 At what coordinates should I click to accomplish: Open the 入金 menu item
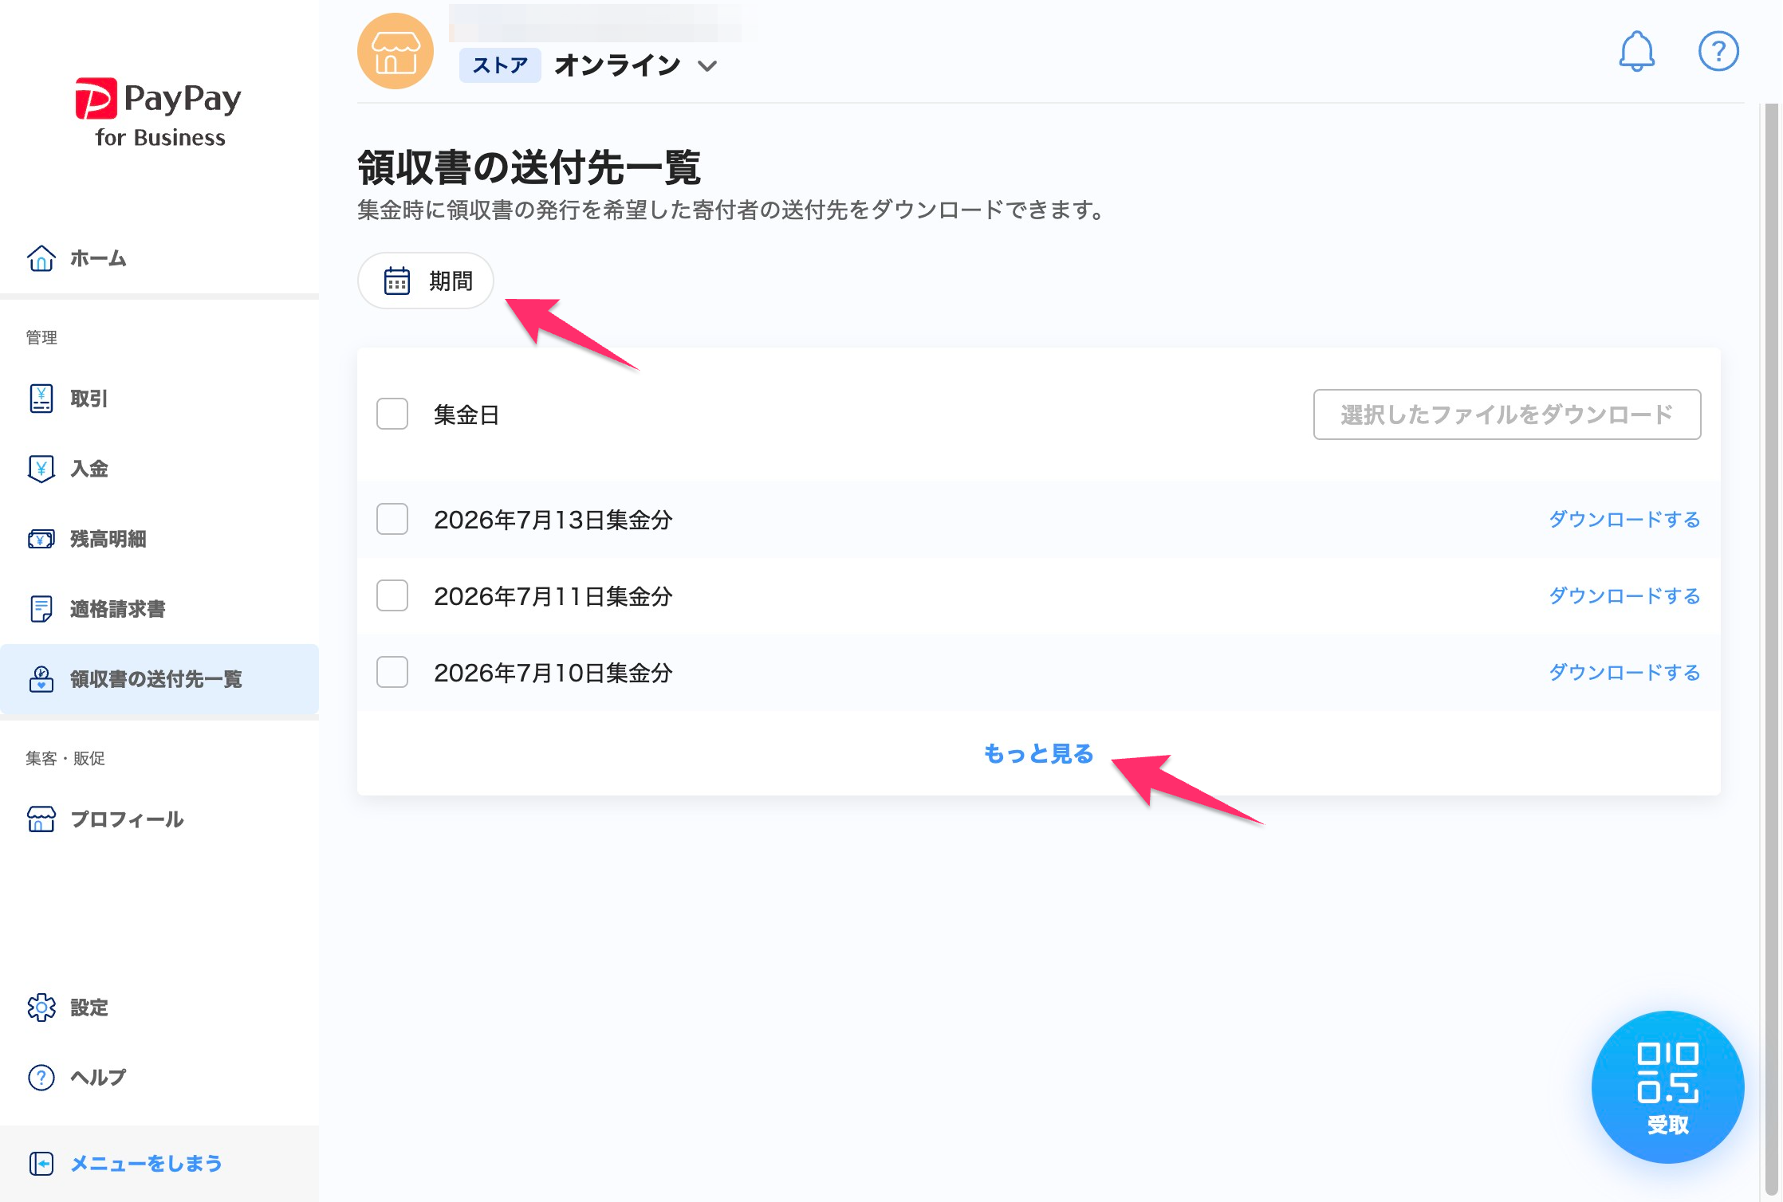pos(159,469)
